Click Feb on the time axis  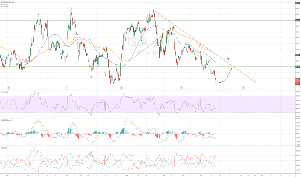click(183, 175)
